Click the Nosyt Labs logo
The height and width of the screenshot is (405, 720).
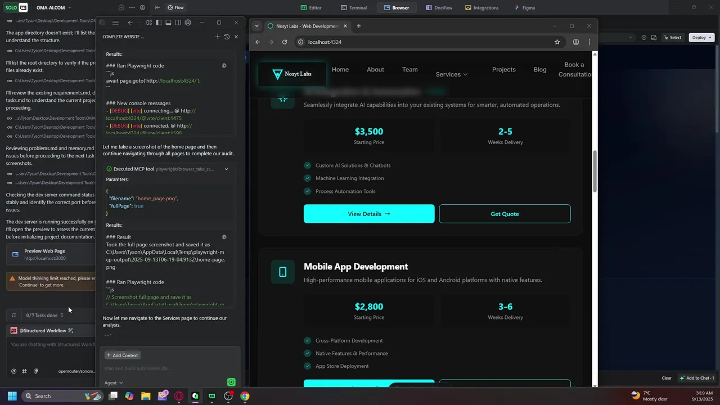[x=291, y=74]
